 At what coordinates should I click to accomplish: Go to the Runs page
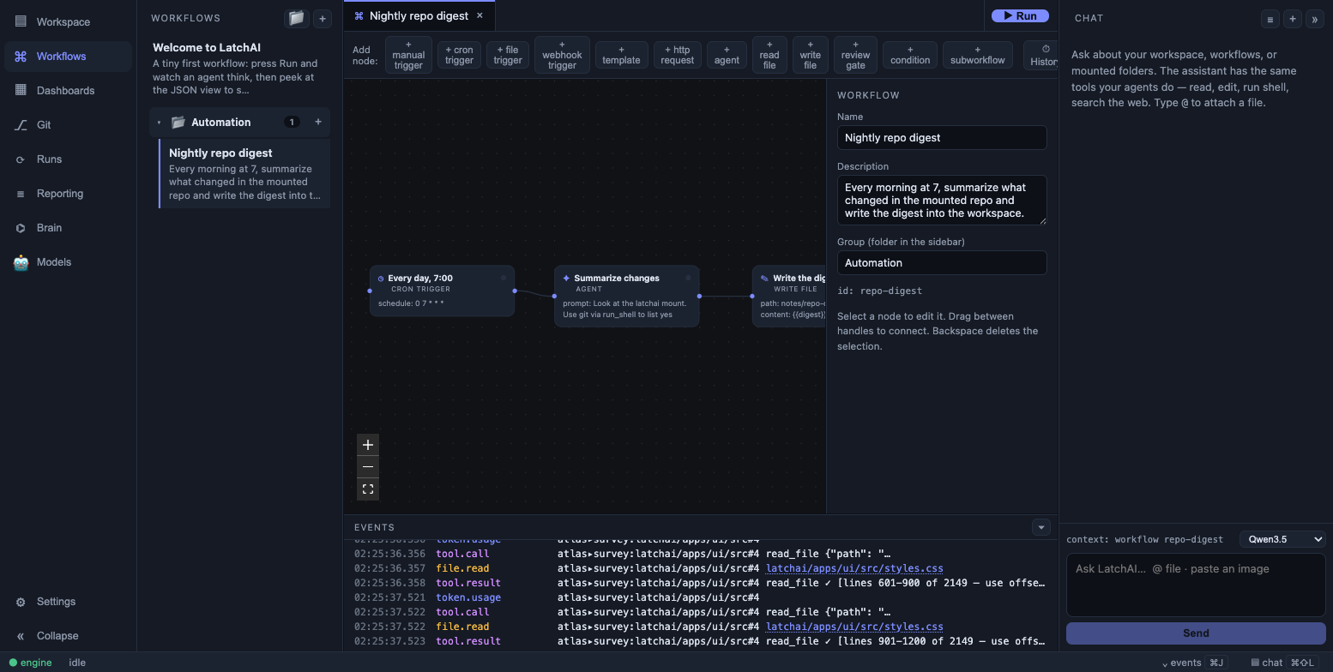tap(68, 159)
